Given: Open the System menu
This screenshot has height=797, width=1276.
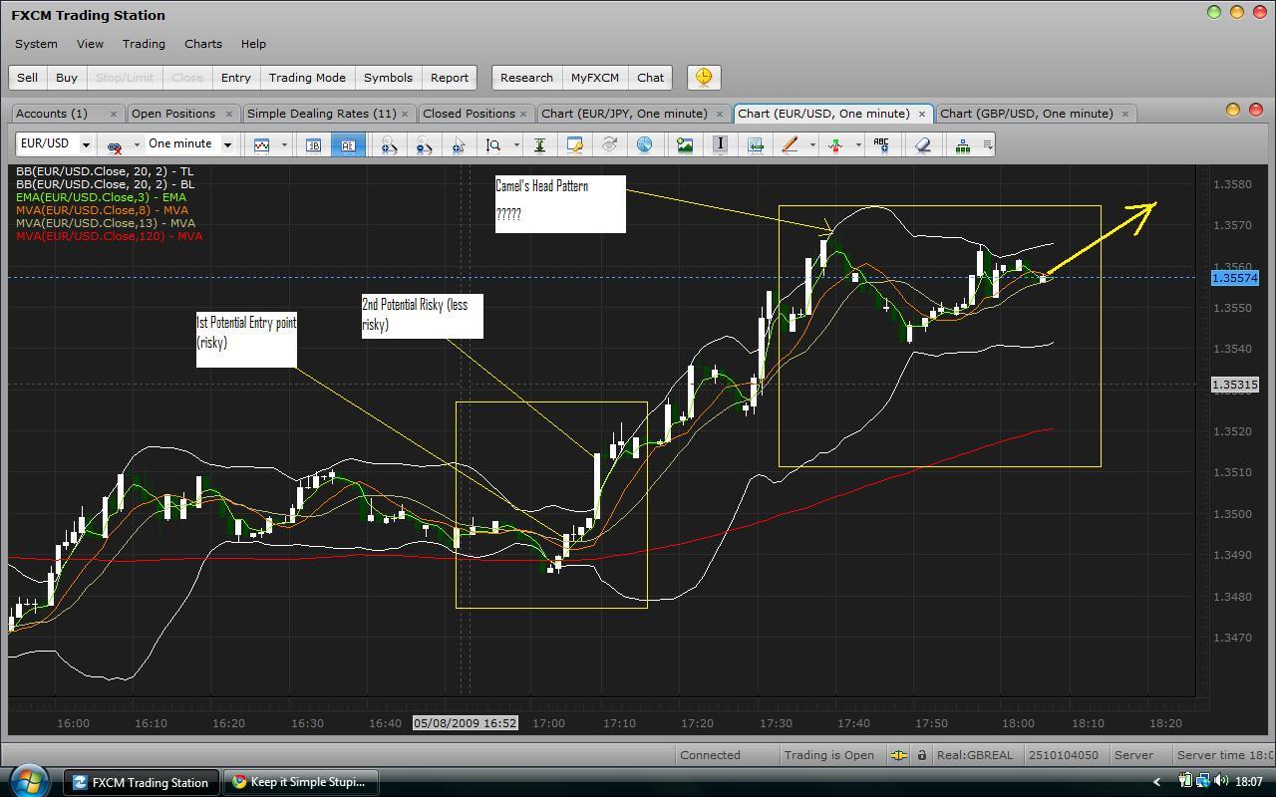Looking at the screenshot, I should tap(36, 44).
